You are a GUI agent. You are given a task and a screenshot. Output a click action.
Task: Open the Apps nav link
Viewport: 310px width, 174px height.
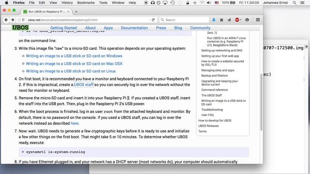tap(108, 28)
